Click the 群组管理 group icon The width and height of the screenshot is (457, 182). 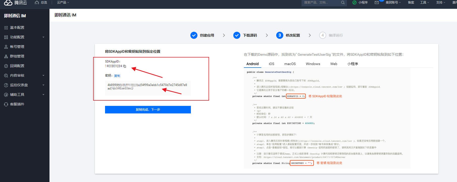(x=6, y=56)
